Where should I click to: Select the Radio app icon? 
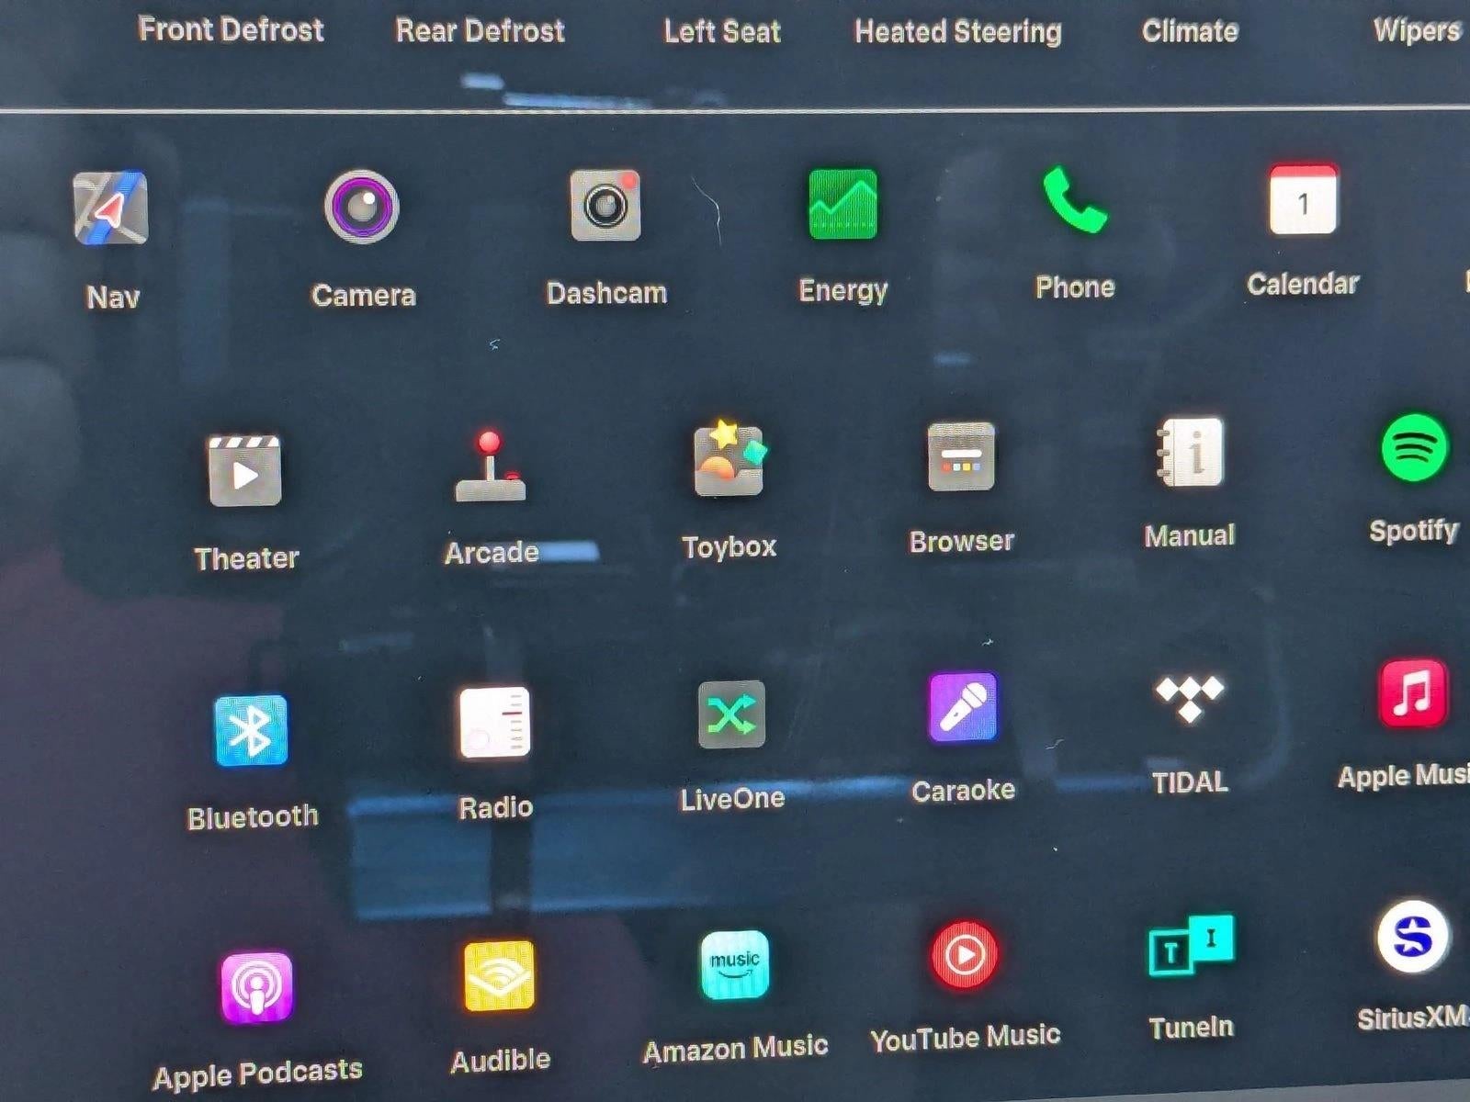point(495,723)
